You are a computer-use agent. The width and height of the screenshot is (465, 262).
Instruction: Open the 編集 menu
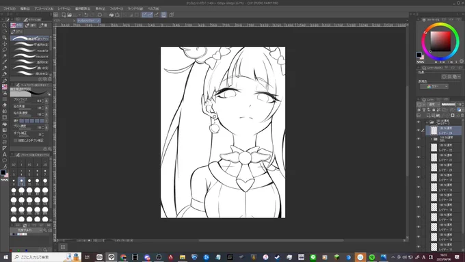point(25,9)
